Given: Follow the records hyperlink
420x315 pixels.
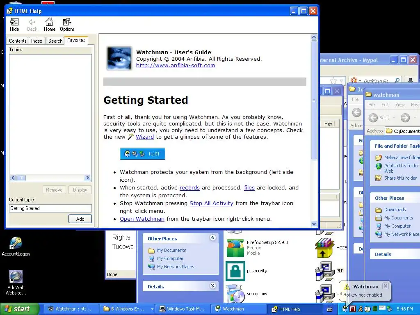Looking at the screenshot, I should point(189,188).
